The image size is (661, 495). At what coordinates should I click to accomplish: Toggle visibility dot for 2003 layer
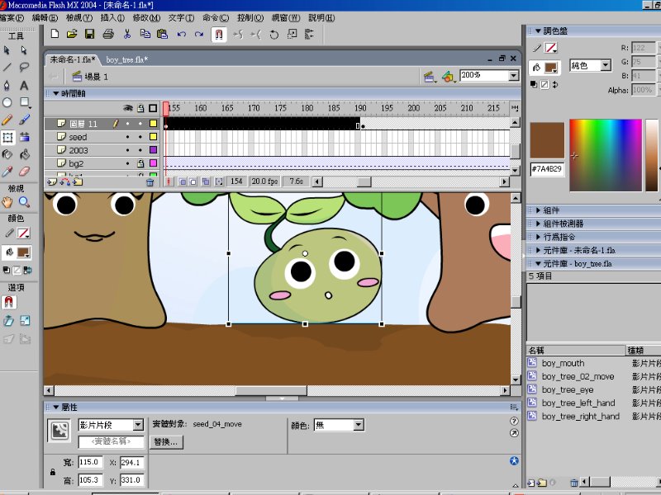click(x=127, y=150)
